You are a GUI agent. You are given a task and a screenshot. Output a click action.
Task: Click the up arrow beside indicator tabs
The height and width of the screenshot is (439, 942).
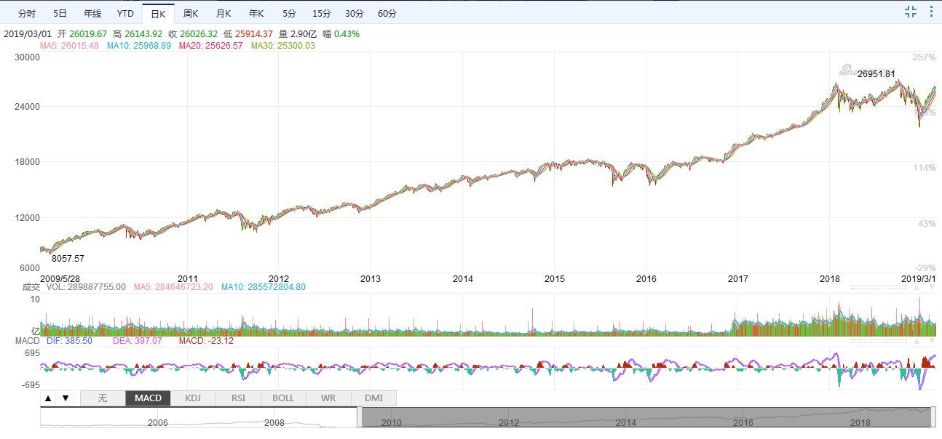pos(48,398)
